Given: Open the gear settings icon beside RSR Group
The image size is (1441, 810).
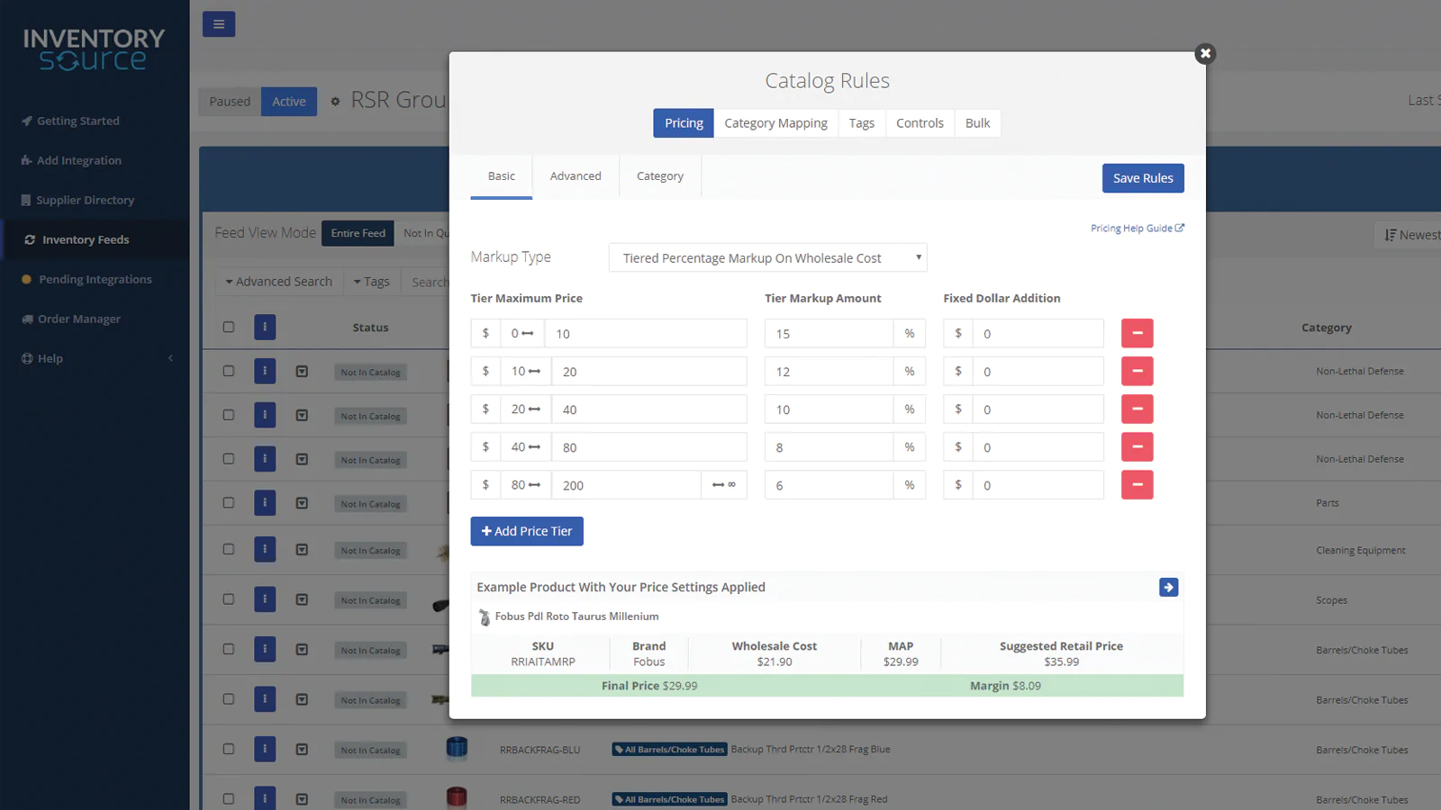Looking at the screenshot, I should 334,101.
